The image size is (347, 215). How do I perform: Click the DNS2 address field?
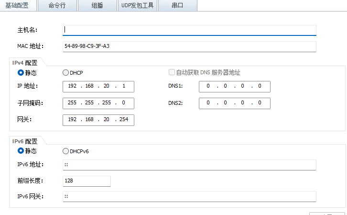[234, 103]
